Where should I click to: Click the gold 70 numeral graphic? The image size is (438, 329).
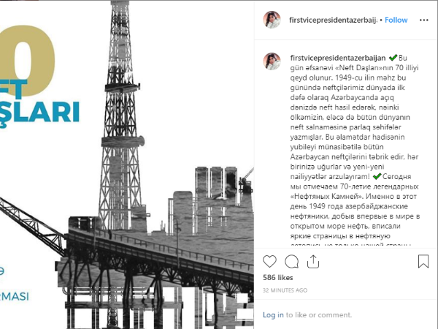28,61
